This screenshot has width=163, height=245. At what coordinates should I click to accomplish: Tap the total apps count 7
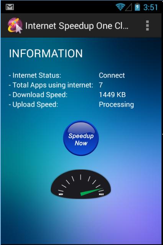click(100, 85)
